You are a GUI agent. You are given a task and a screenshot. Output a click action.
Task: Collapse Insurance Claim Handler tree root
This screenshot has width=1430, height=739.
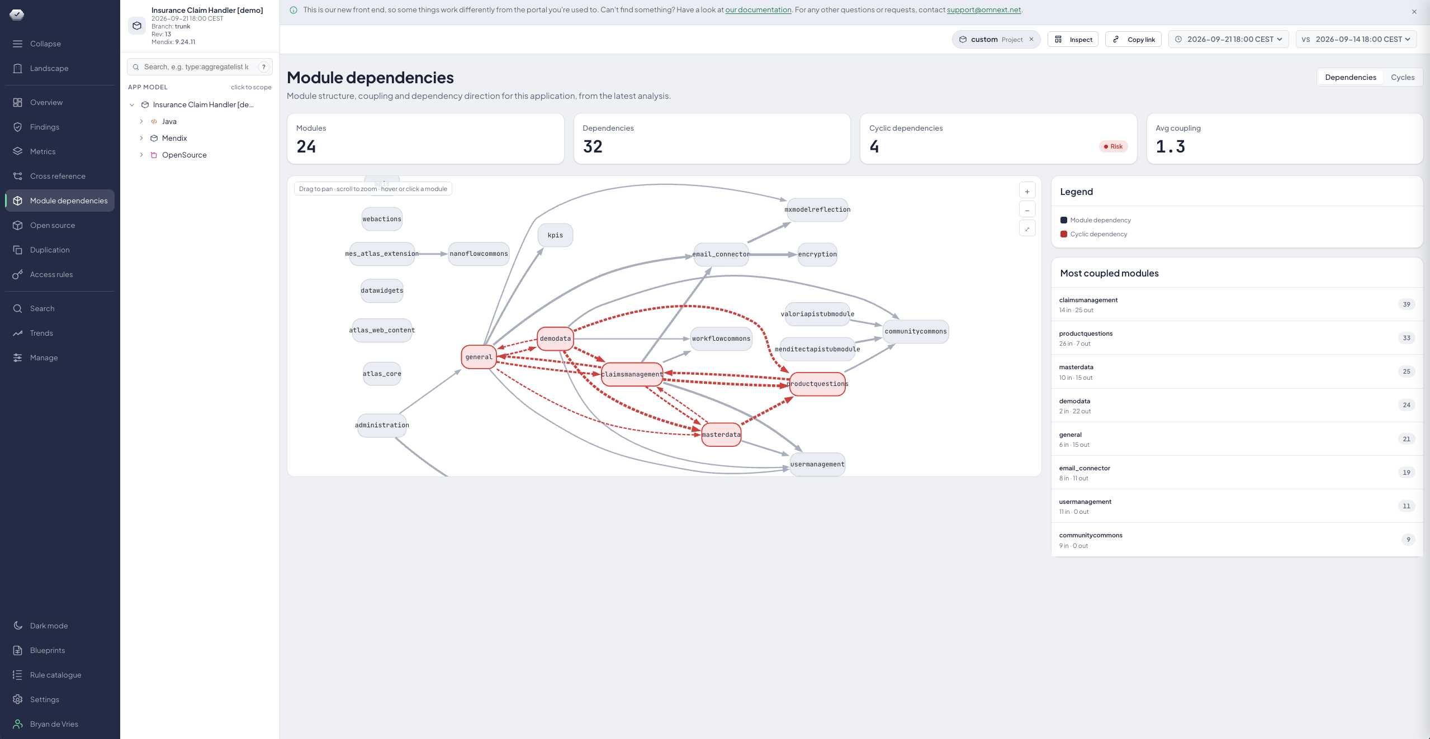tap(132, 104)
